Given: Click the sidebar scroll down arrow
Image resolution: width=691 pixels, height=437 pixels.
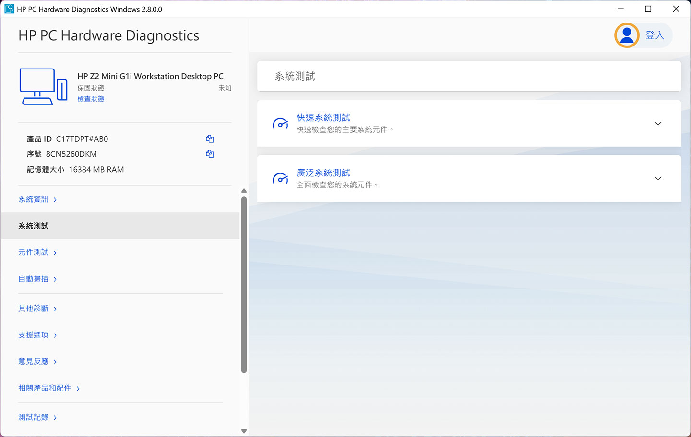Looking at the screenshot, I should pos(244,431).
